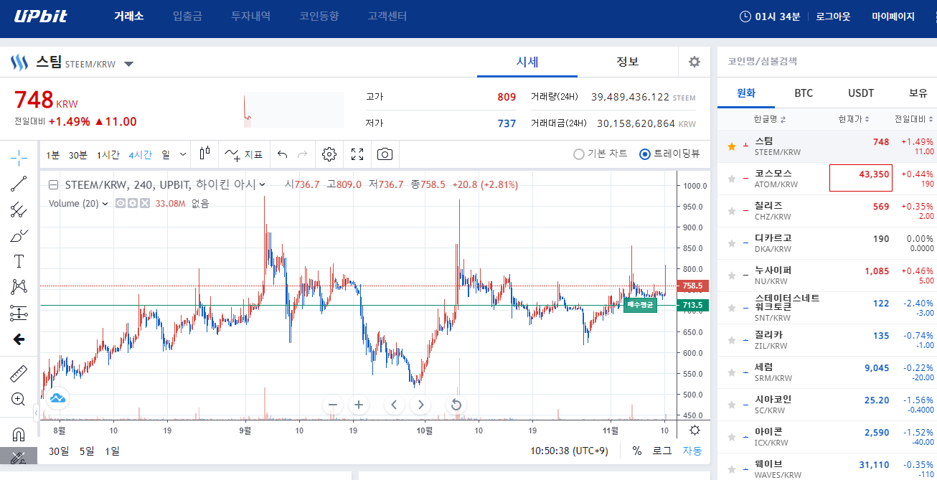Toggle percent scale on the chart
Image resolution: width=937 pixels, height=480 pixels.
637,451
